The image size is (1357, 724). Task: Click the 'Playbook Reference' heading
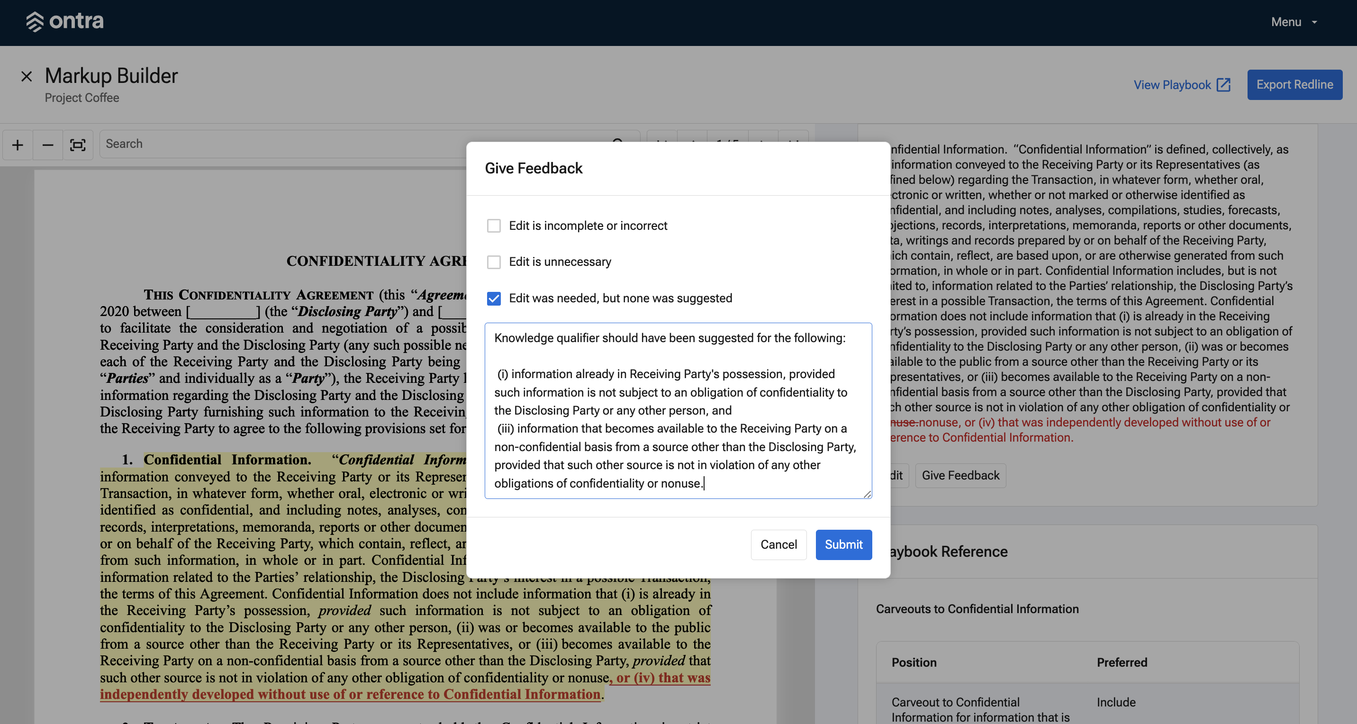tap(948, 552)
